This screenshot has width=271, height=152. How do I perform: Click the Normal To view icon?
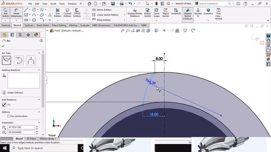pyautogui.click(x=198, y=13)
